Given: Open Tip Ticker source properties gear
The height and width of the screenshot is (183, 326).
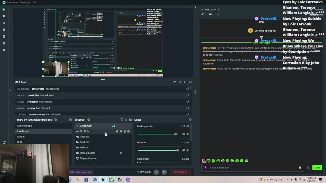Looking at the screenshot, I should [x=128, y=131].
